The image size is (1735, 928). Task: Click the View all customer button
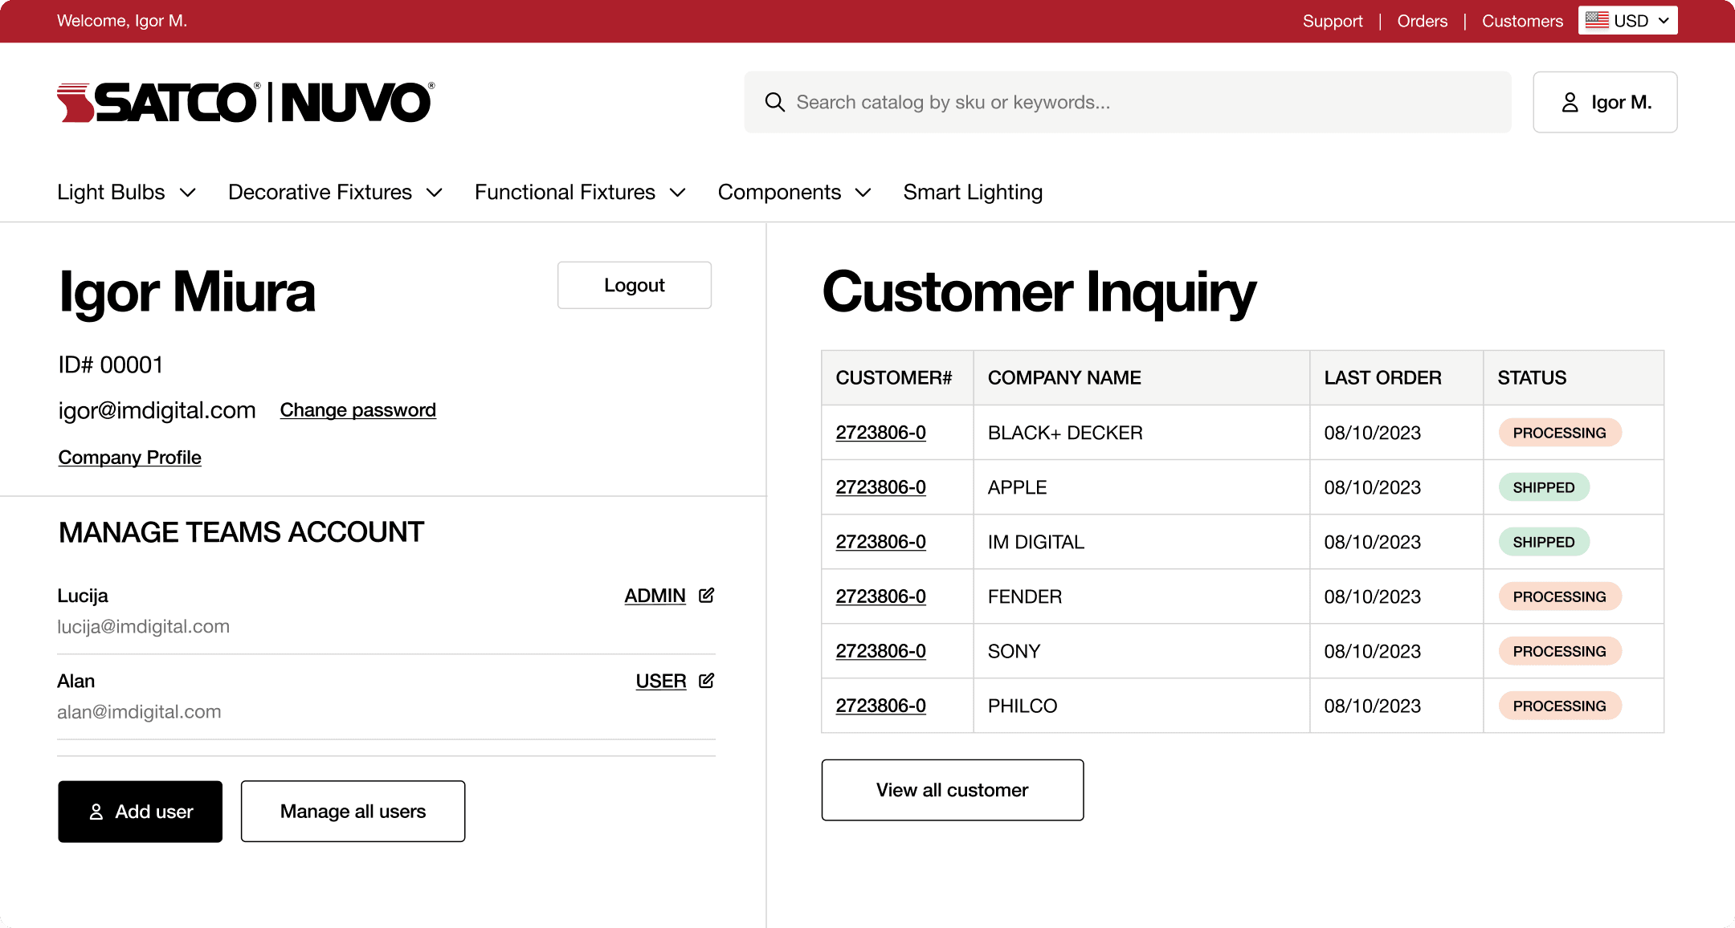(952, 789)
